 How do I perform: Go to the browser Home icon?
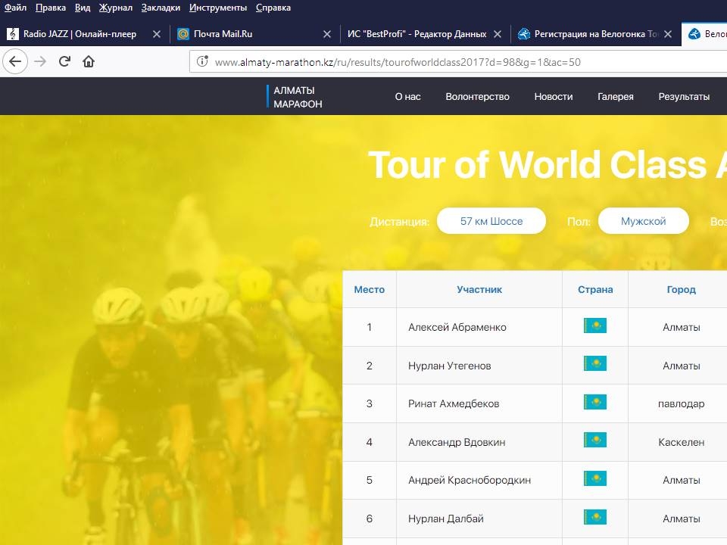(x=89, y=61)
